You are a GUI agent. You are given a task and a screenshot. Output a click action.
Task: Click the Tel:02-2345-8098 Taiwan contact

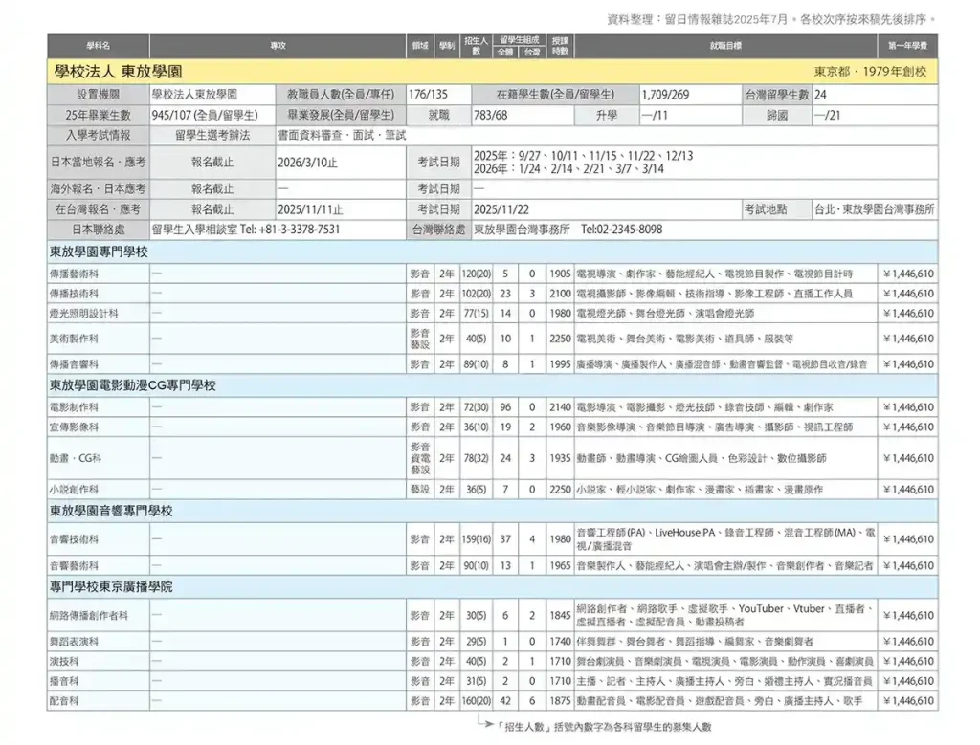pos(621,230)
